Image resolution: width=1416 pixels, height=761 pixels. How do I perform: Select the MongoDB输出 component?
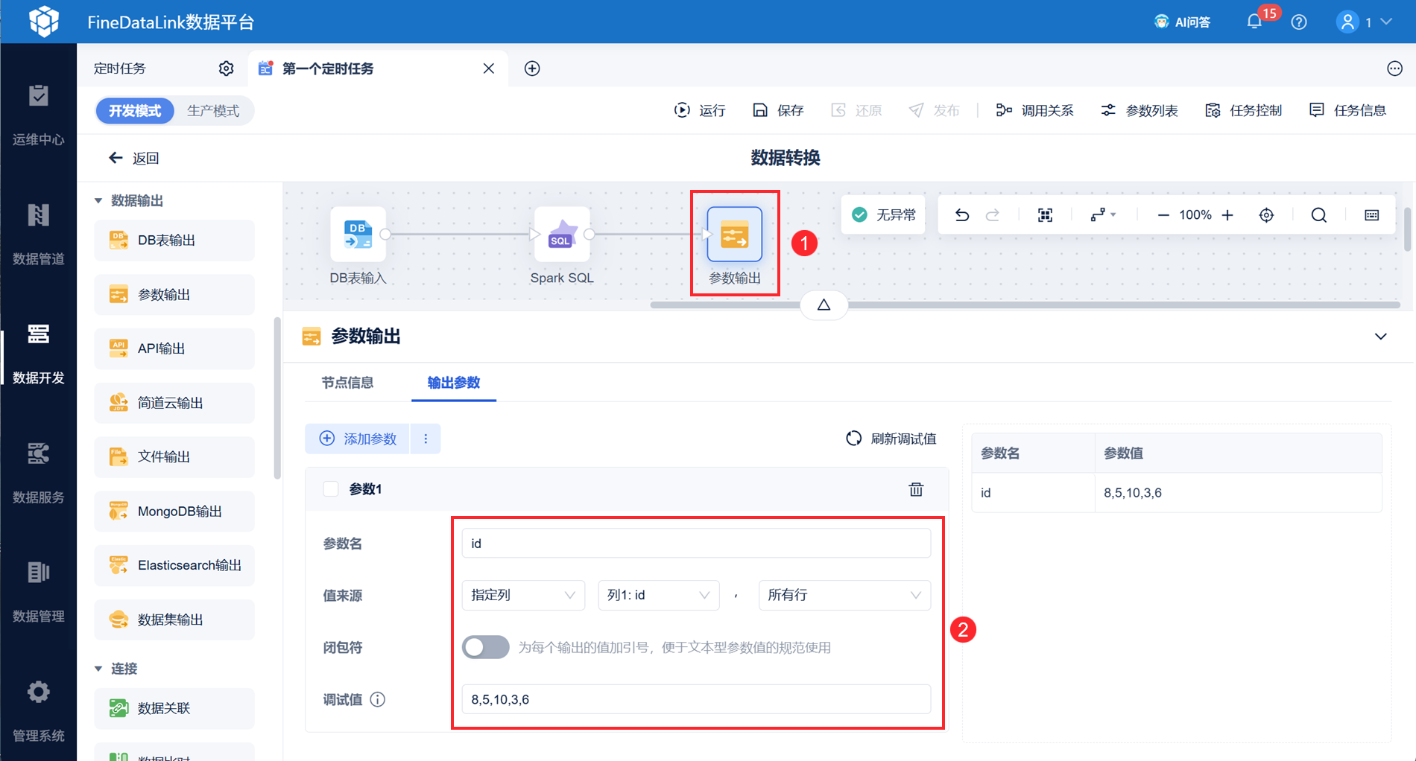click(x=174, y=512)
